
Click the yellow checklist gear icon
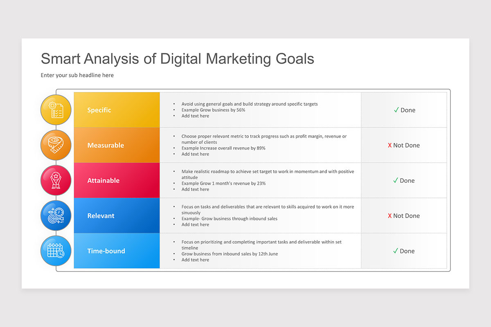[56, 110]
